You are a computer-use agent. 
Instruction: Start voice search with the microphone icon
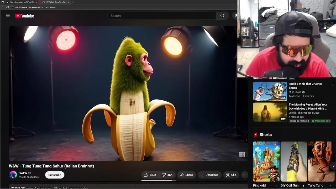pyautogui.click(x=236, y=16)
